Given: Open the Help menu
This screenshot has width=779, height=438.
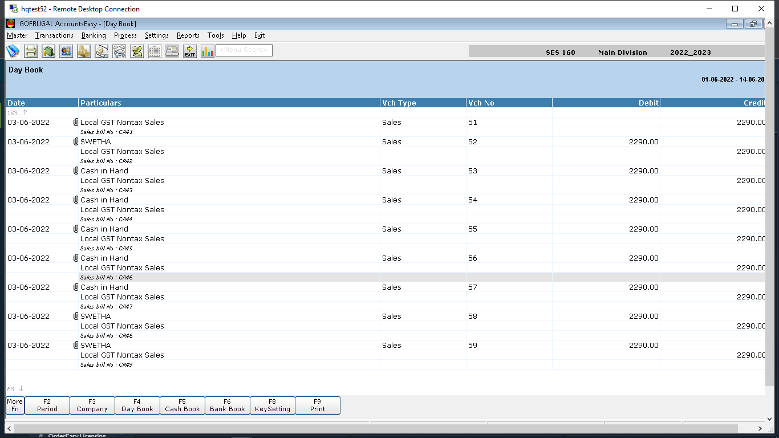Looking at the screenshot, I should 239,35.
